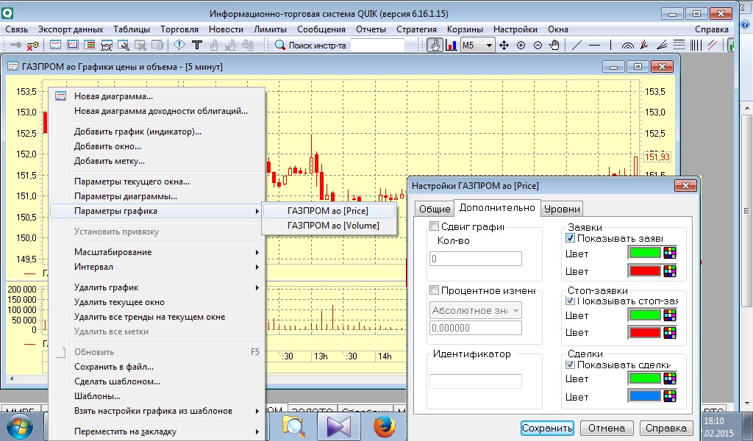
Task: Click the Отмена button
Action: 607,428
